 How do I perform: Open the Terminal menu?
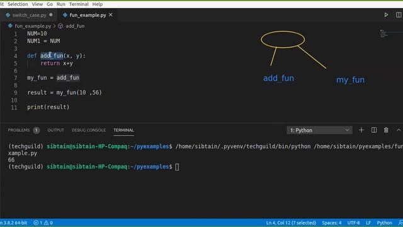pos(79,4)
